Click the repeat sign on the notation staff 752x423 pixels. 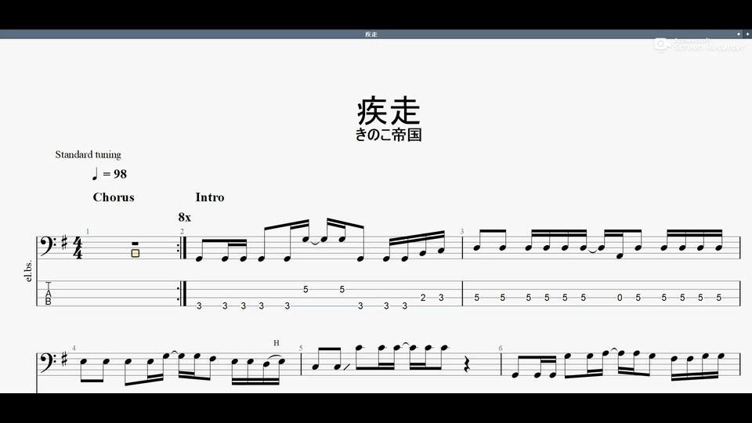pyautogui.click(x=182, y=248)
